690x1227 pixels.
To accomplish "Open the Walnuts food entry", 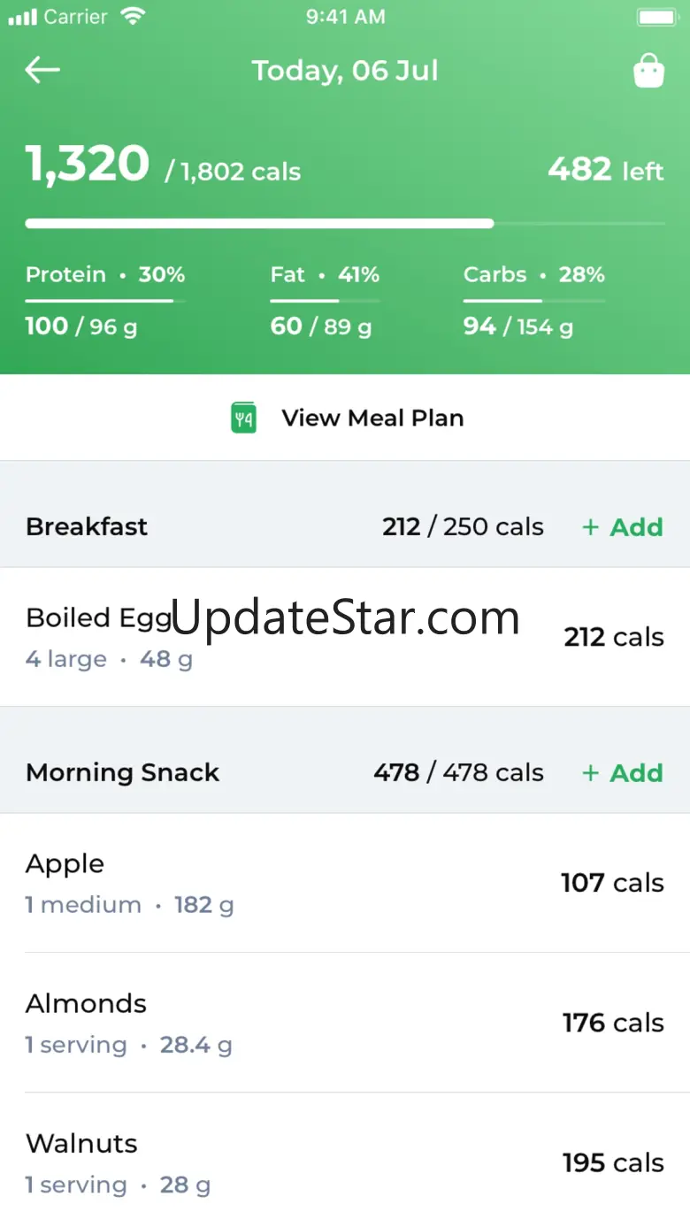I will pos(345,1162).
